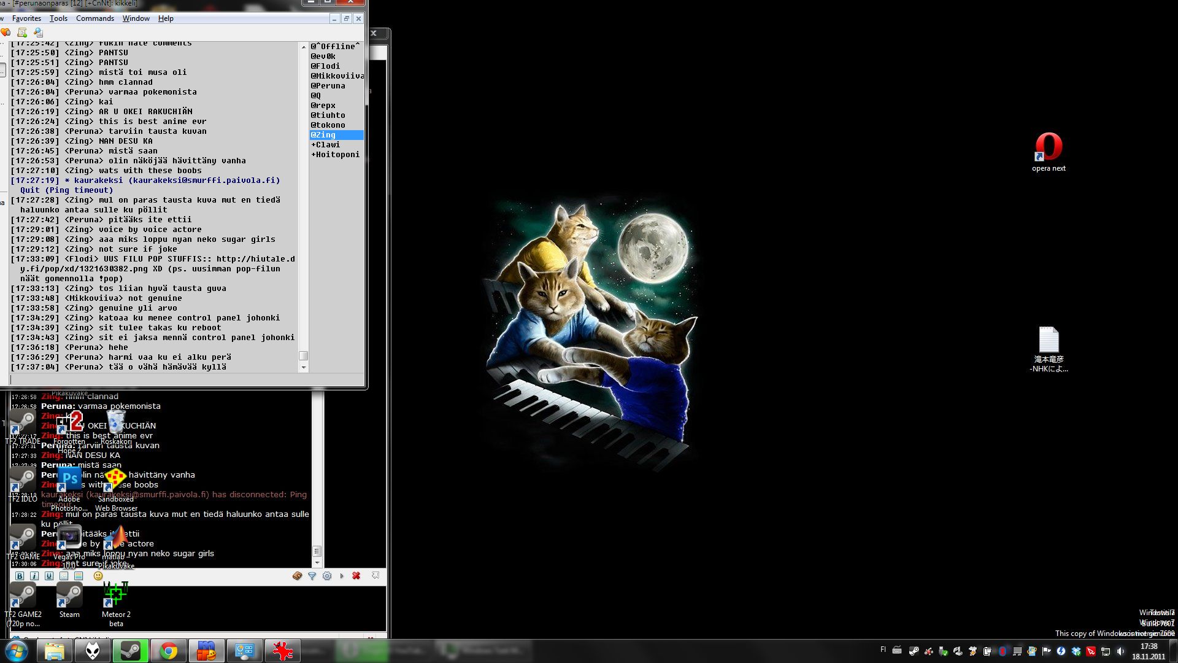
Task: Open foobar2000 alien icon in taskbar
Action: pyautogui.click(x=93, y=651)
